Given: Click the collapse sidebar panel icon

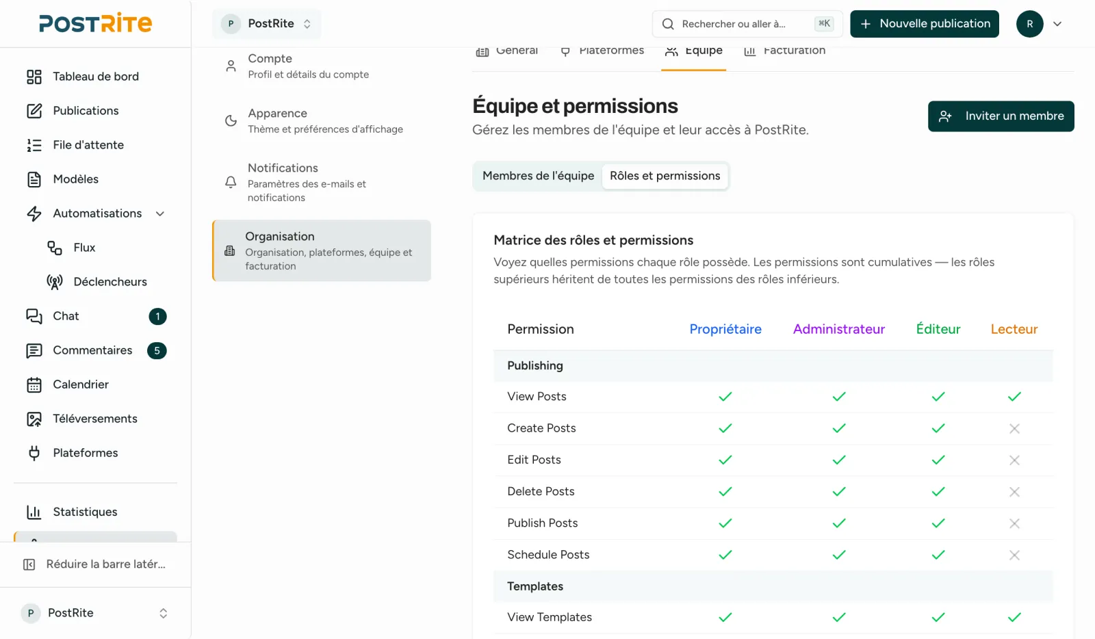Looking at the screenshot, I should pyautogui.click(x=29, y=564).
